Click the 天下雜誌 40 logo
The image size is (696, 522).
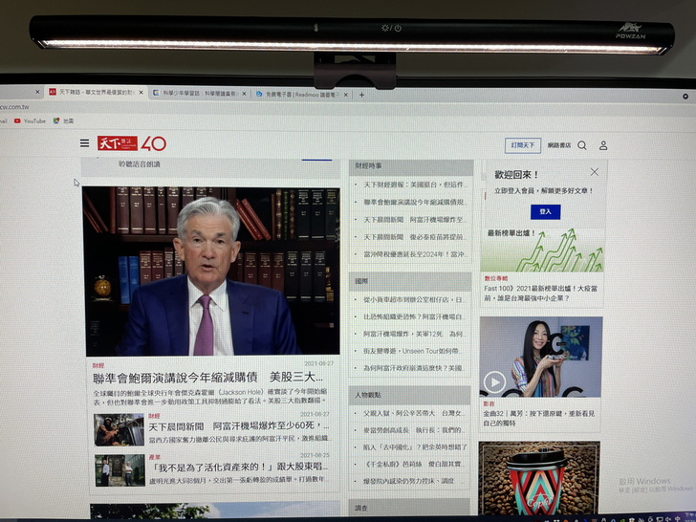coord(132,143)
